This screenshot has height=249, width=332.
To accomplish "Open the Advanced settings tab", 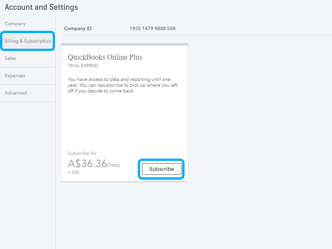I will pyautogui.click(x=16, y=93).
